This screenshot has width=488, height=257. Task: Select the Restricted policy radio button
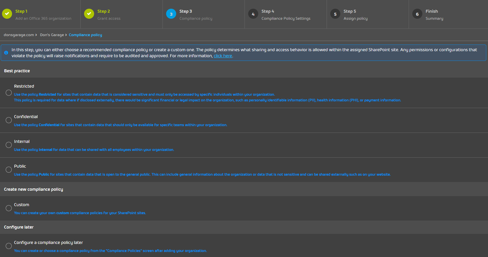pos(9,93)
